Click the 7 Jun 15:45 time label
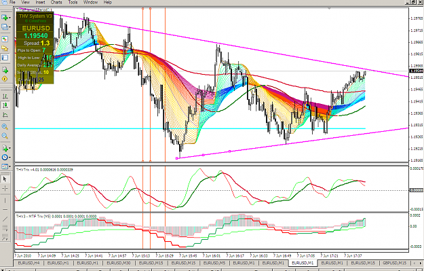Screen dimensions: 424x271 (x=188, y=255)
